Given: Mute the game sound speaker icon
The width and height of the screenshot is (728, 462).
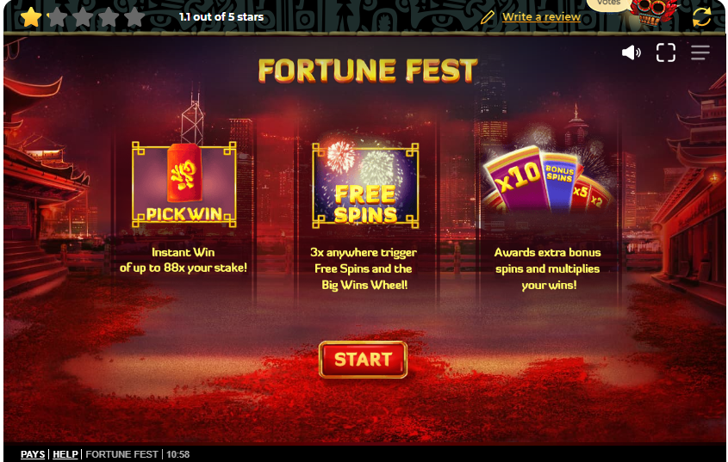Looking at the screenshot, I should (x=632, y=52).
